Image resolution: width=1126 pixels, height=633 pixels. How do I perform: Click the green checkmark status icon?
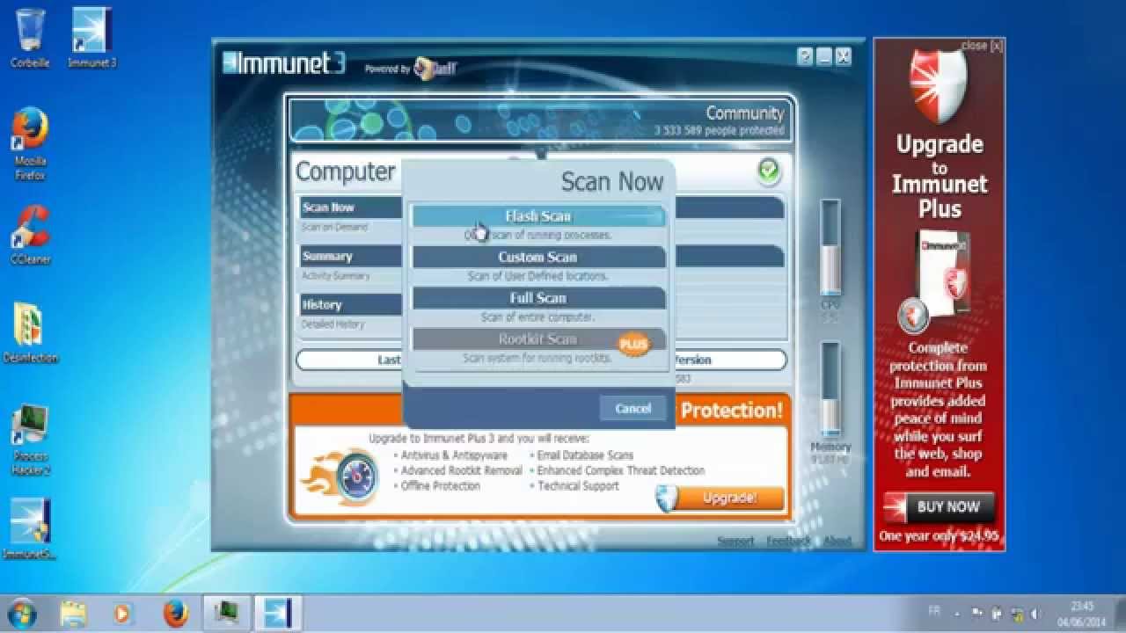click(768, 171)
